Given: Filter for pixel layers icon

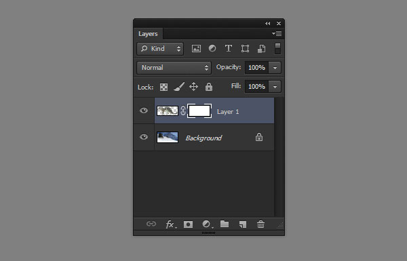Looking at the screenshot, I should coord(196,49).
